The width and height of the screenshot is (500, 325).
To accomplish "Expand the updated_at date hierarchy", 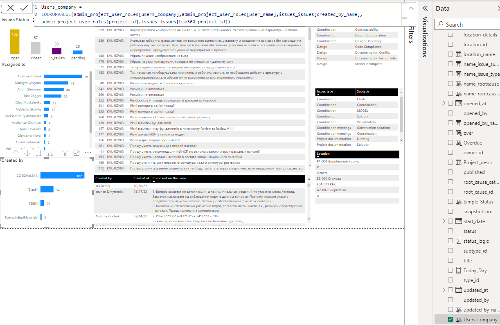I will point(444,290).
